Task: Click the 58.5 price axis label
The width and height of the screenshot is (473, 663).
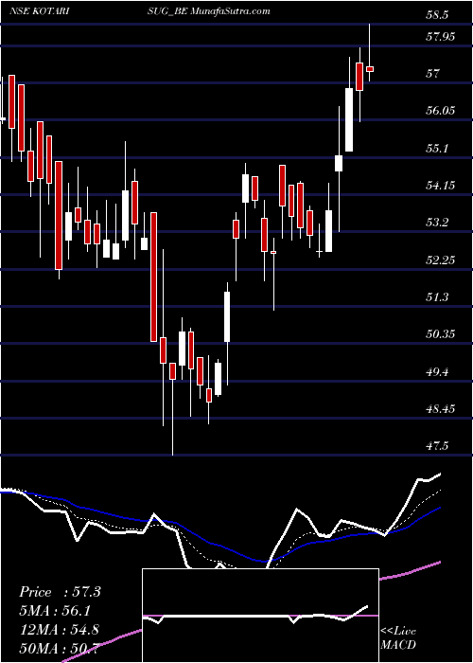Action: tap(437, 15)
